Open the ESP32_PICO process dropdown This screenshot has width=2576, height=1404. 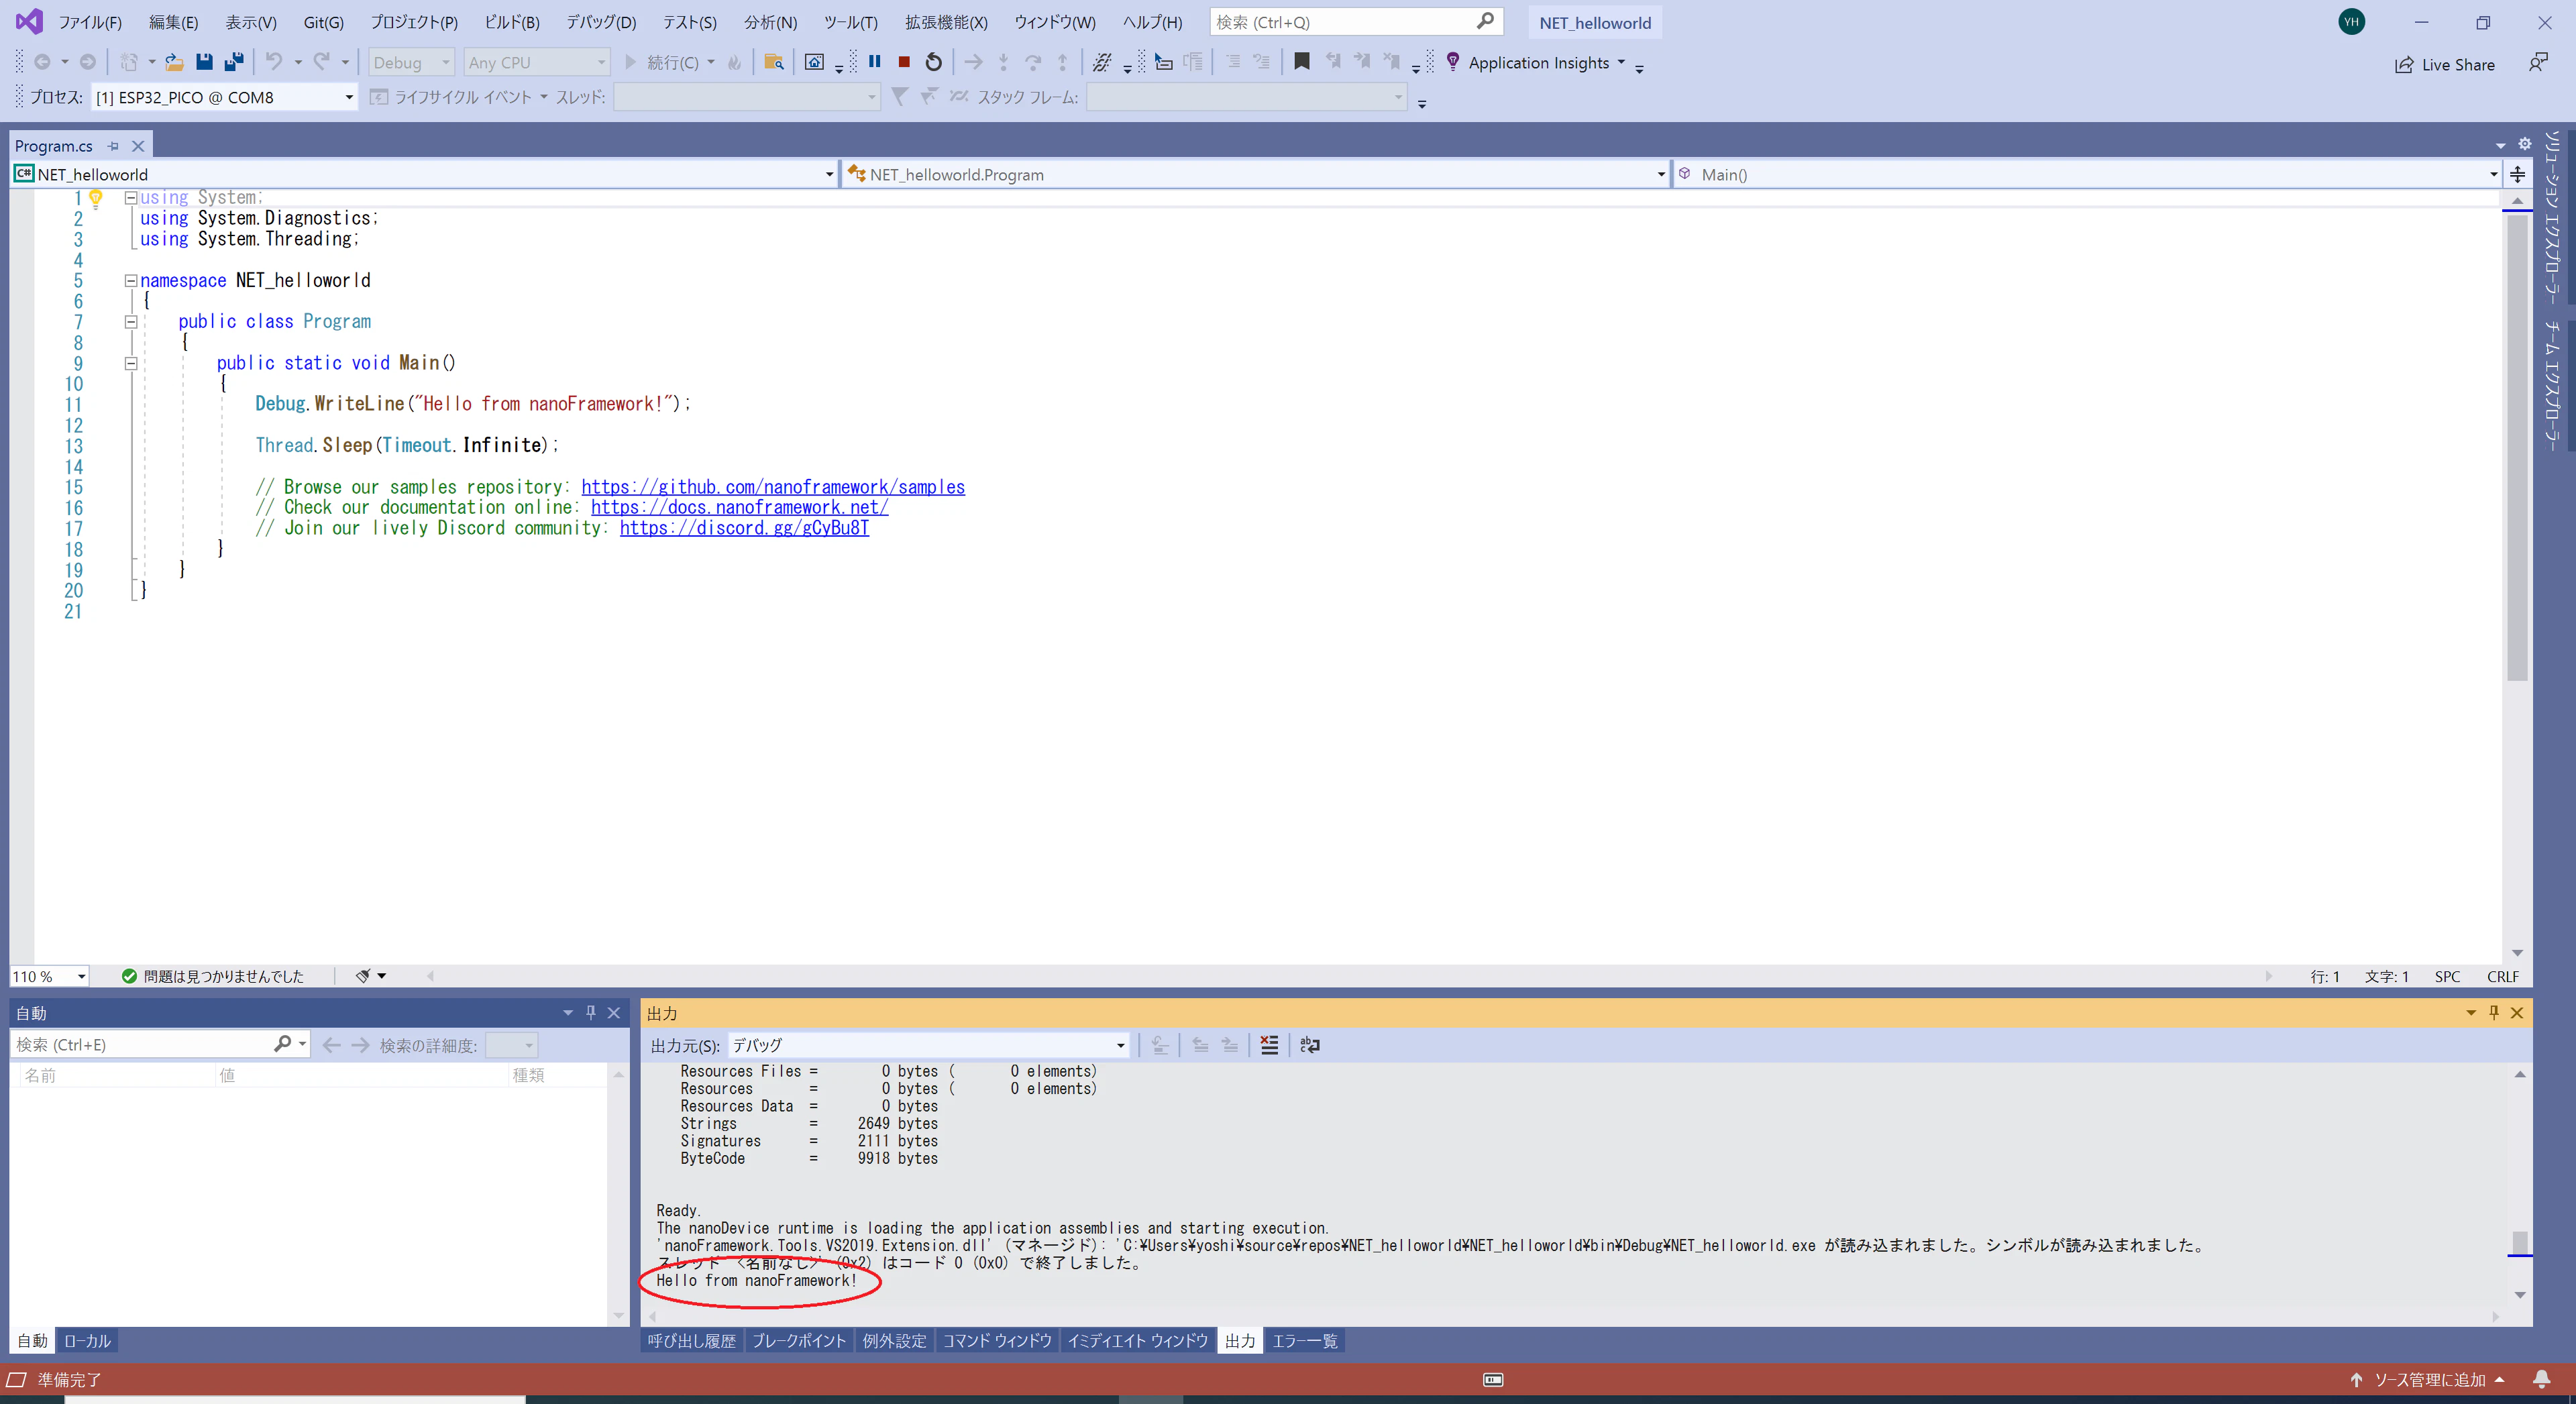349,97
